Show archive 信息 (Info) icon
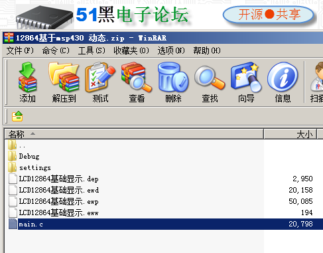Image resolution: width=323 pixels, height=253 pixels. pos(283,77)
